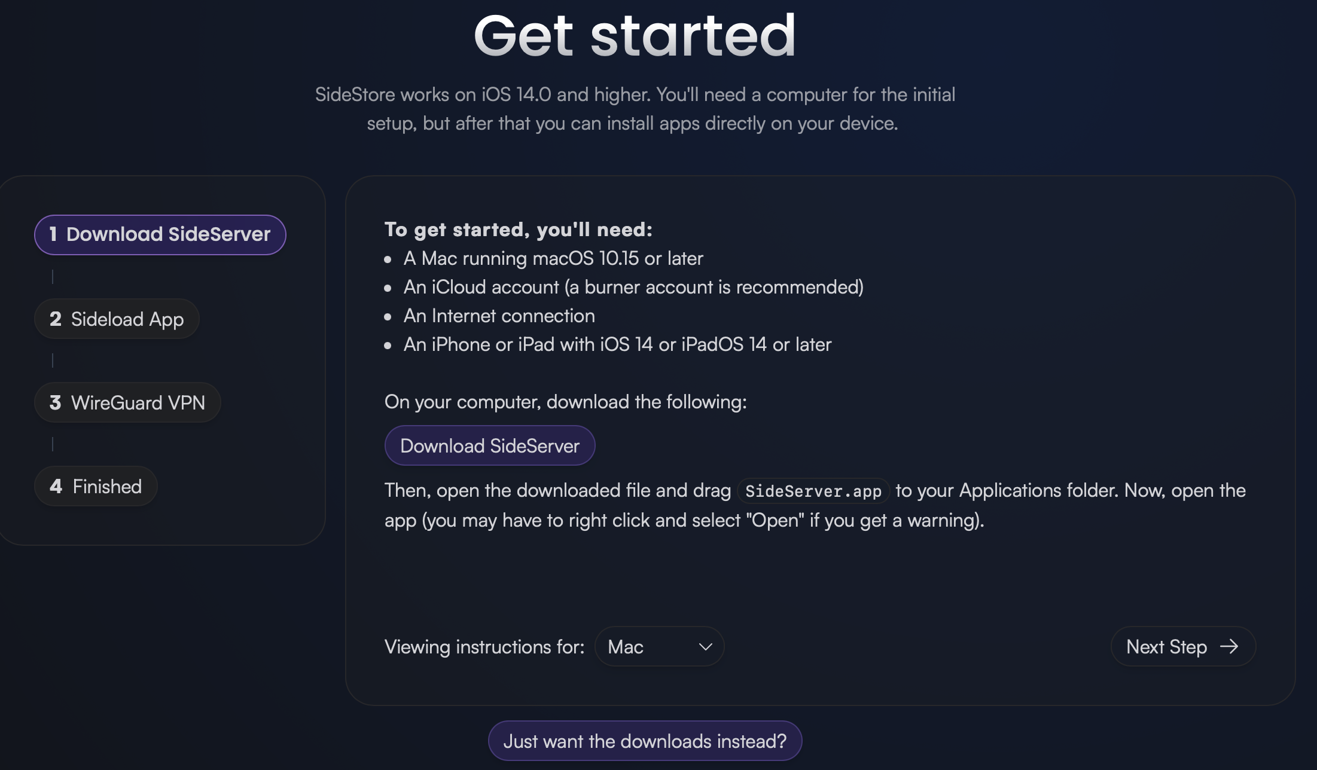The height and width of the screenshot is (770, 1317).
Task: Click 'To get started, you'll need:' heading
Action: click(x=518, y=230)
